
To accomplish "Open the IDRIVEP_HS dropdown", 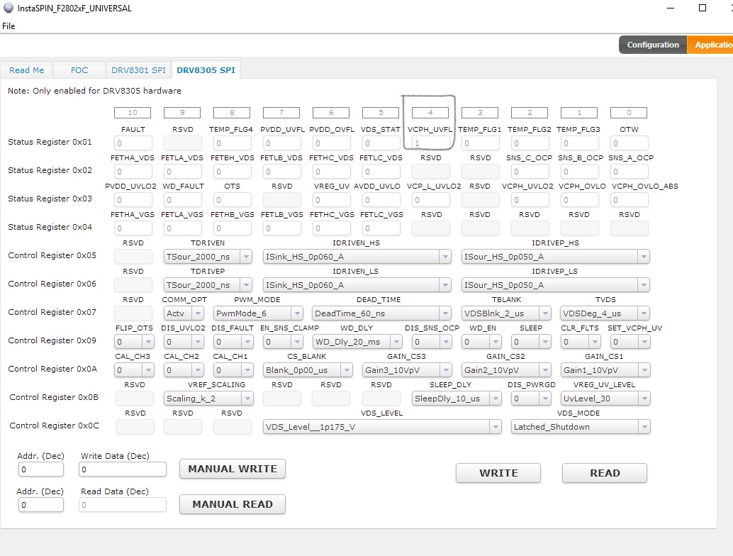I will point(555,257).
